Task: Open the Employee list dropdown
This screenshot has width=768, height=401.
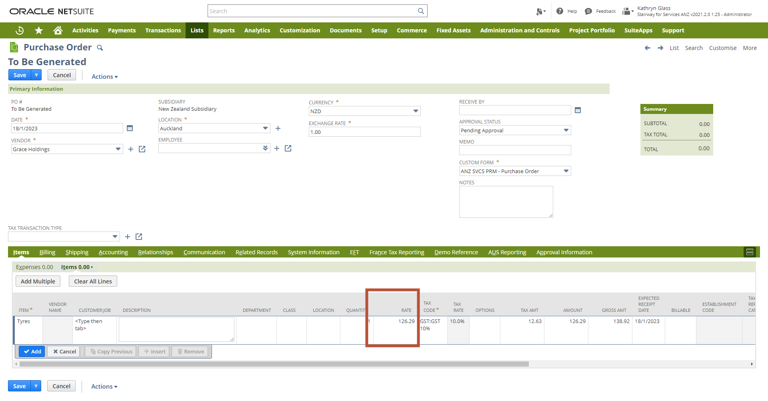Action: (265, 148)
